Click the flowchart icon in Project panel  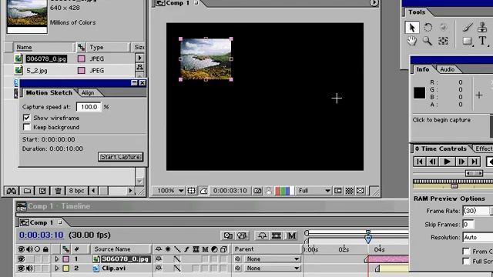point(139,67)
